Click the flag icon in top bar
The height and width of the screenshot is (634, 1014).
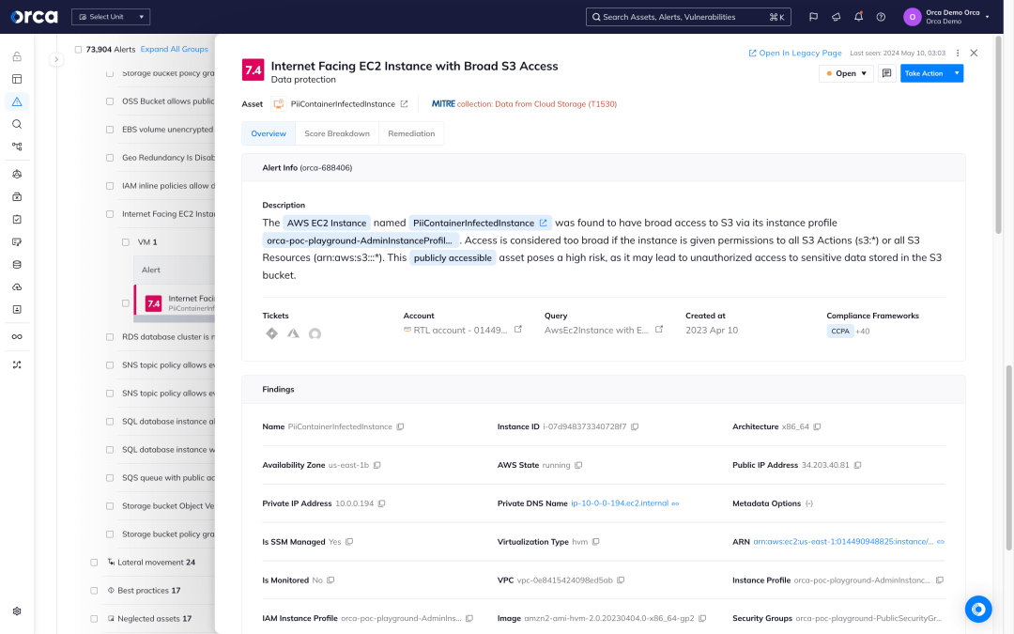[813, 17]
